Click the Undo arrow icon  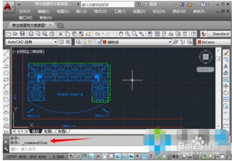tap(97, 34)
